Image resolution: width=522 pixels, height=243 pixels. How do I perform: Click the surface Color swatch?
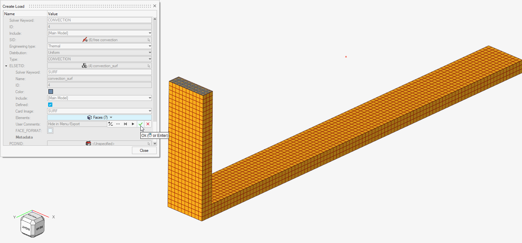pyautogui.click(x=51, y=91)
